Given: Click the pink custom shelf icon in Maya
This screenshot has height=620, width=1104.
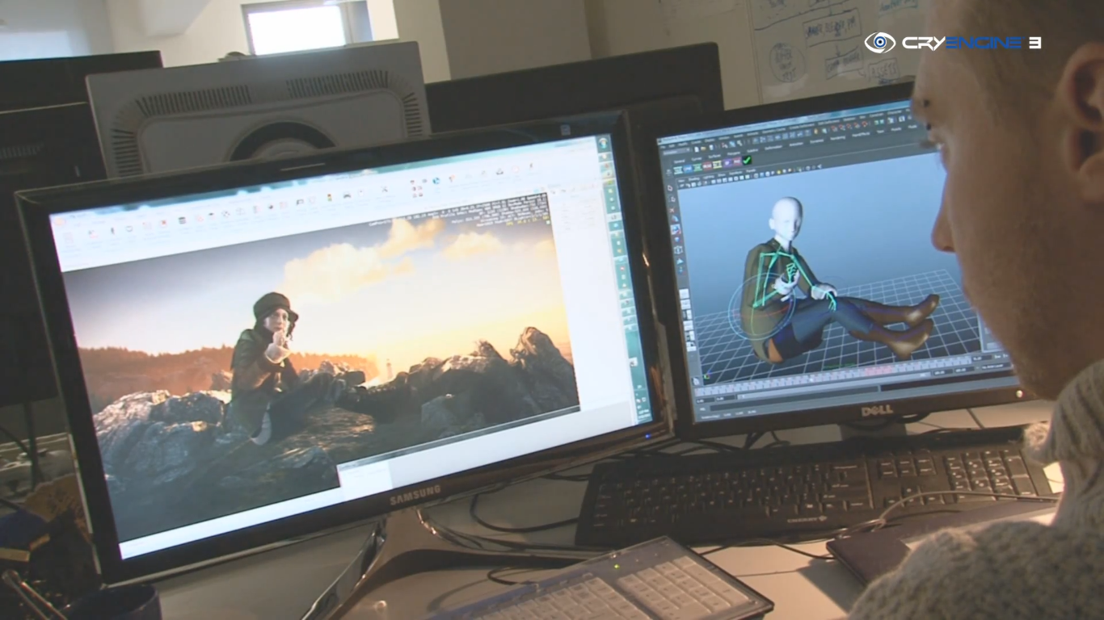Looking at the screenshot, I should pos(737,161).
